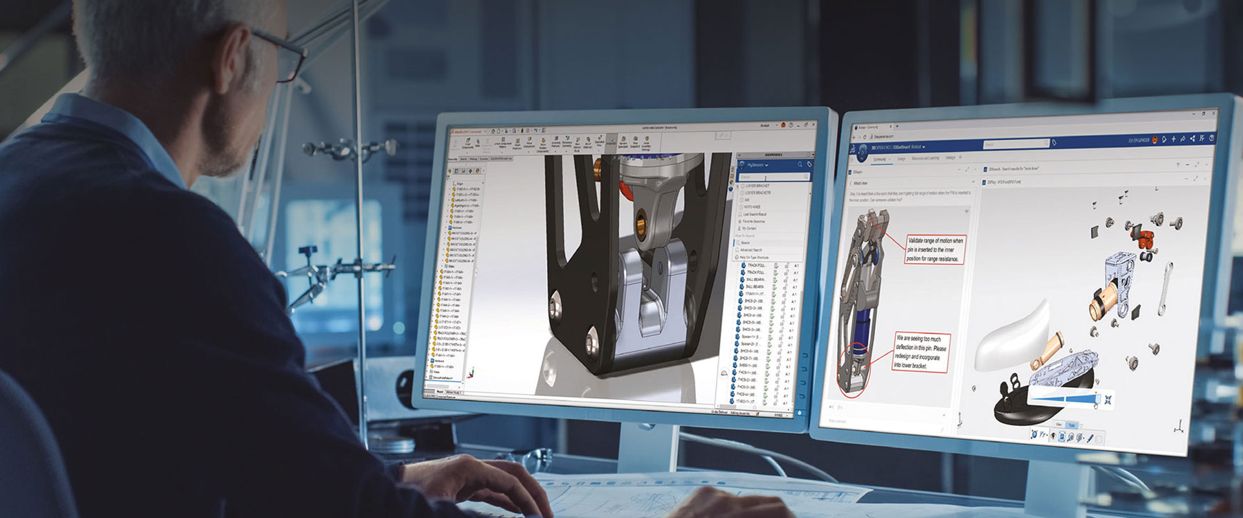Open Large Assembly Settings
The height and width of the screenshot is (518, 1243).
click(x=646, y=144)
